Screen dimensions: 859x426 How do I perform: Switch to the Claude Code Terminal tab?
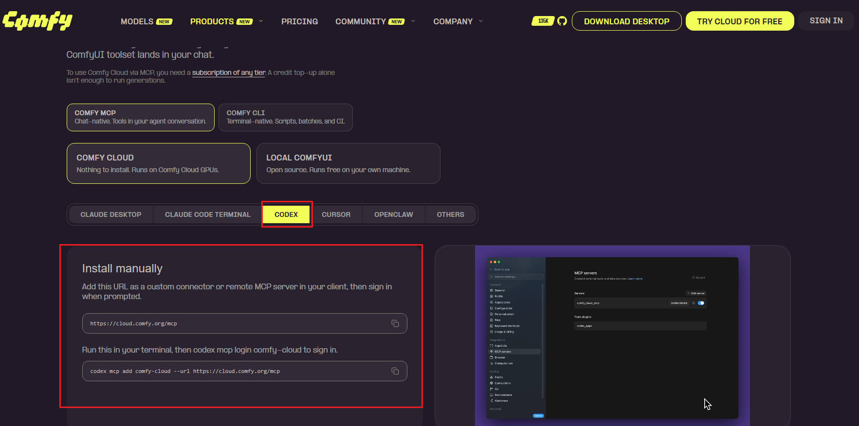pyautogui.click(x=208, y=214)
